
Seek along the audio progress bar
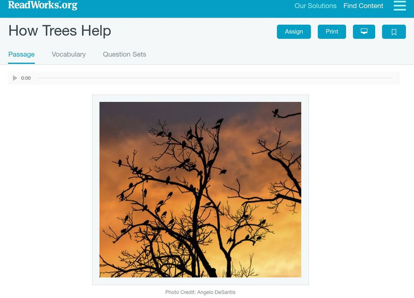pos(215,78)
